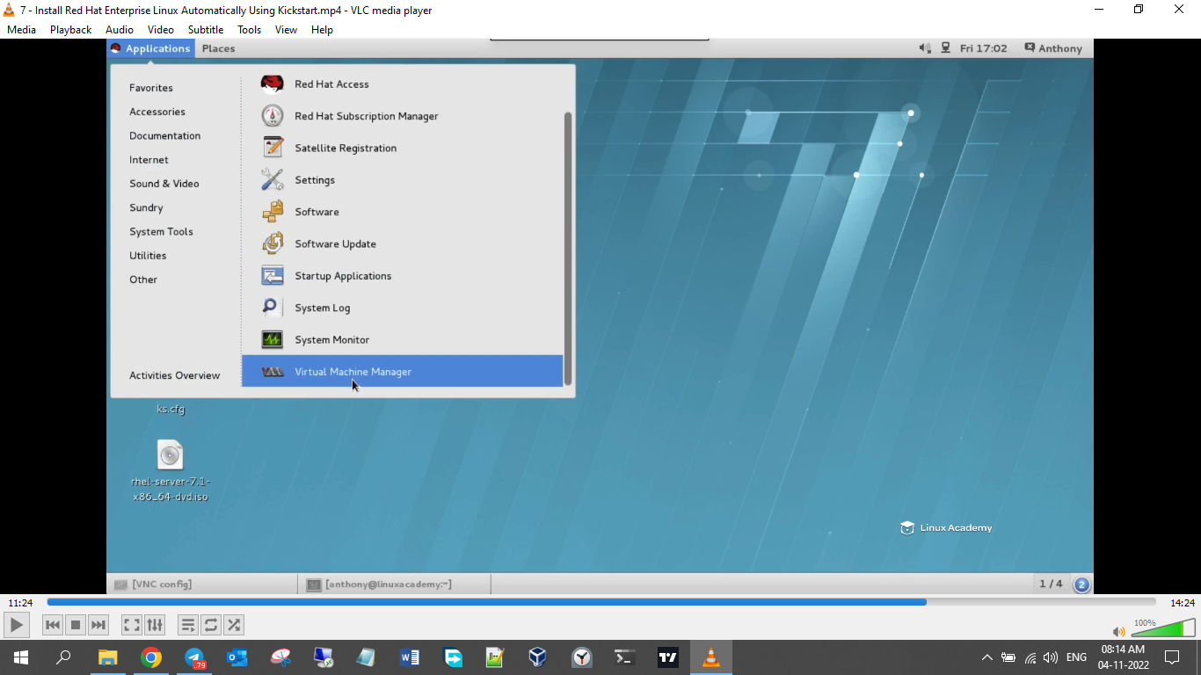Toggle VLC fullscreen mode

132,625
